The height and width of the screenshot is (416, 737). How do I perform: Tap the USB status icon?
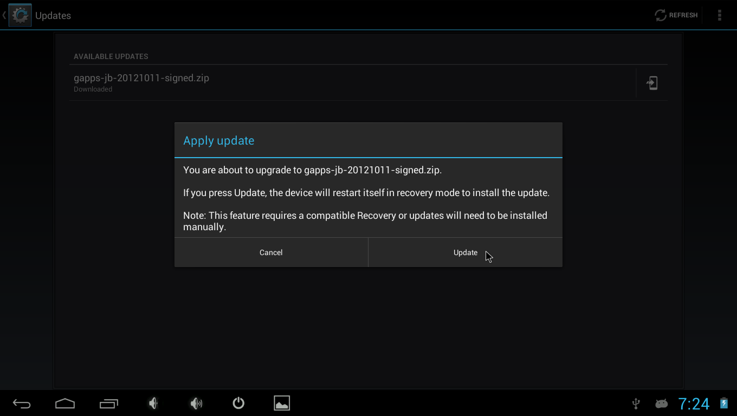click(x=636, y=403)
